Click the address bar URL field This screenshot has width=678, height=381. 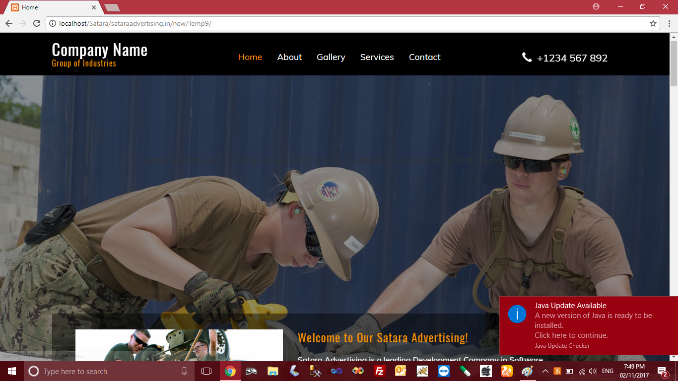(x=347, y=23)
